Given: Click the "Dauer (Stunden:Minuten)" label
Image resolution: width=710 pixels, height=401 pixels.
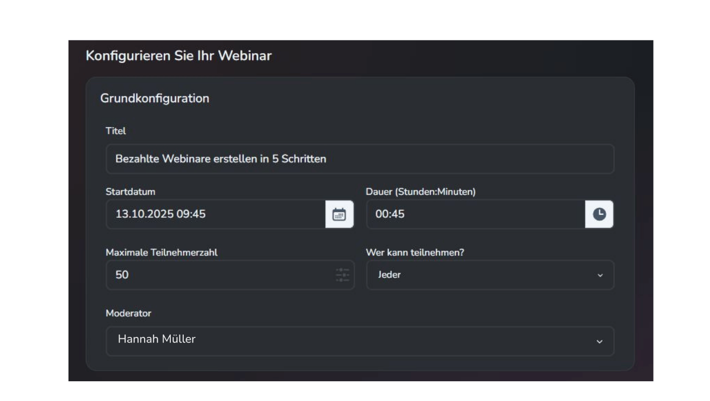Looking at the screenshot, I should coord(421,191).
